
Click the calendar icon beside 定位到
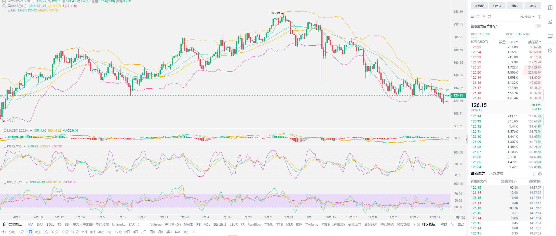coord(5,225)
